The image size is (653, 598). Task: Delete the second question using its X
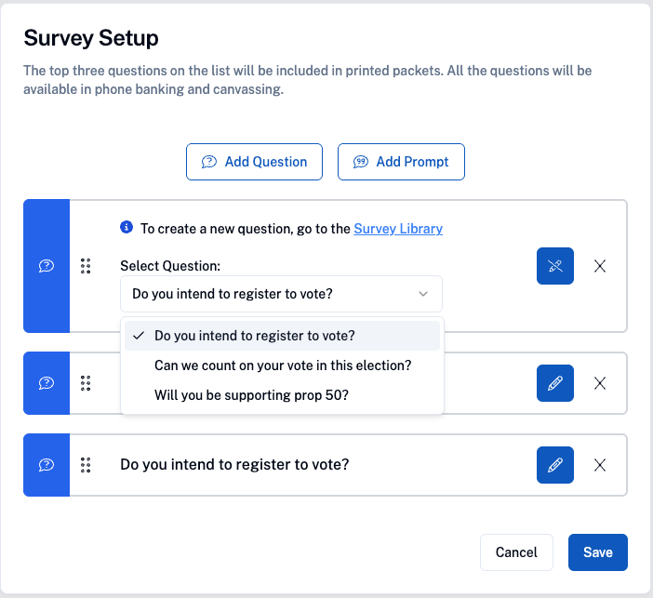(x=600, y=383)
